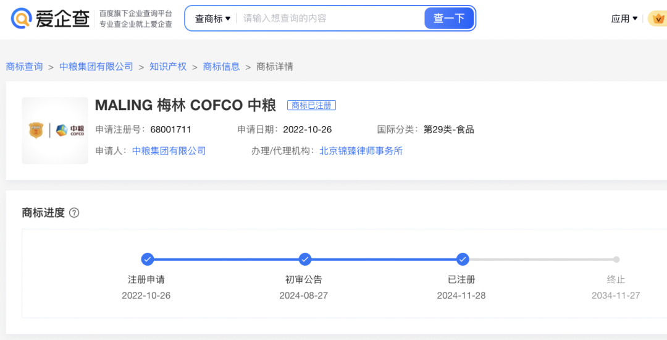Viewport: 667px width, 340px height.
Task: Click the 初审公告 checkmark progress node
Action: click(x=305, y=259)
